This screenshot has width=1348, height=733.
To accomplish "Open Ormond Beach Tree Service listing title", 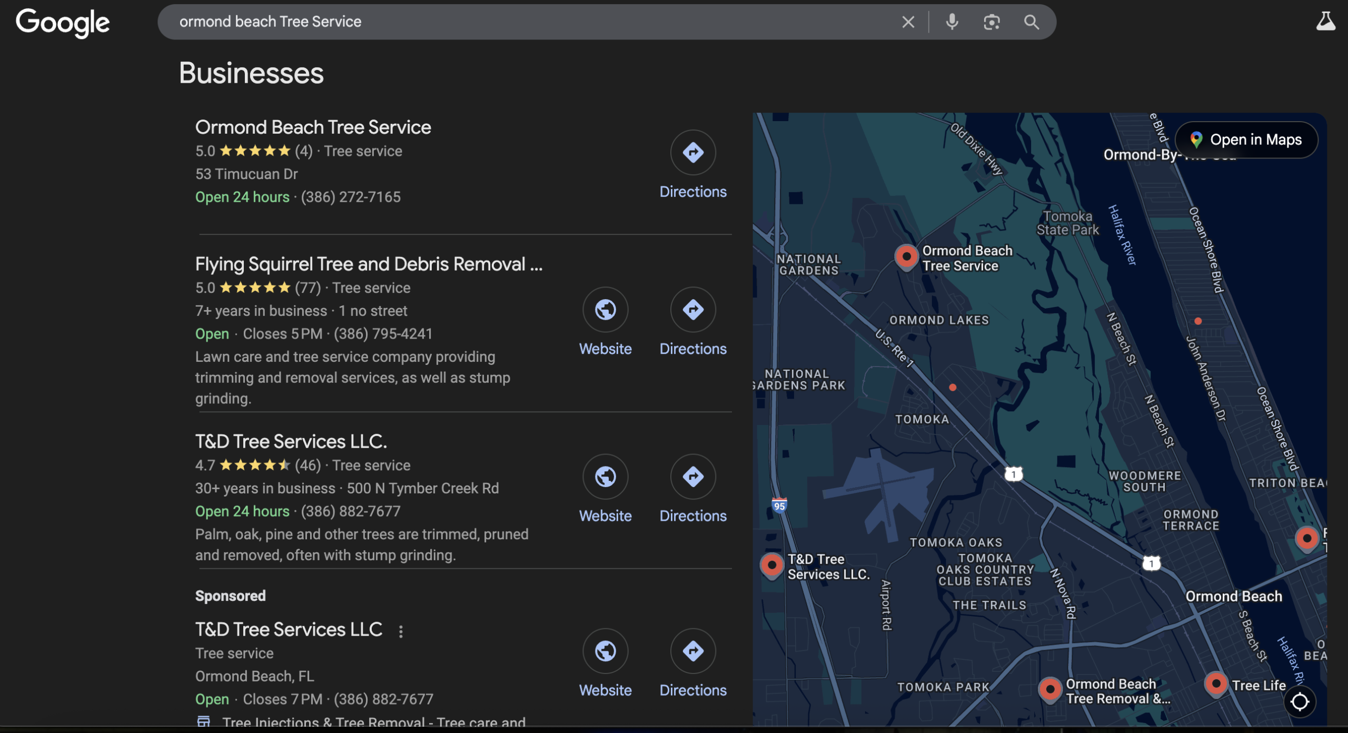I will [313, 127].
